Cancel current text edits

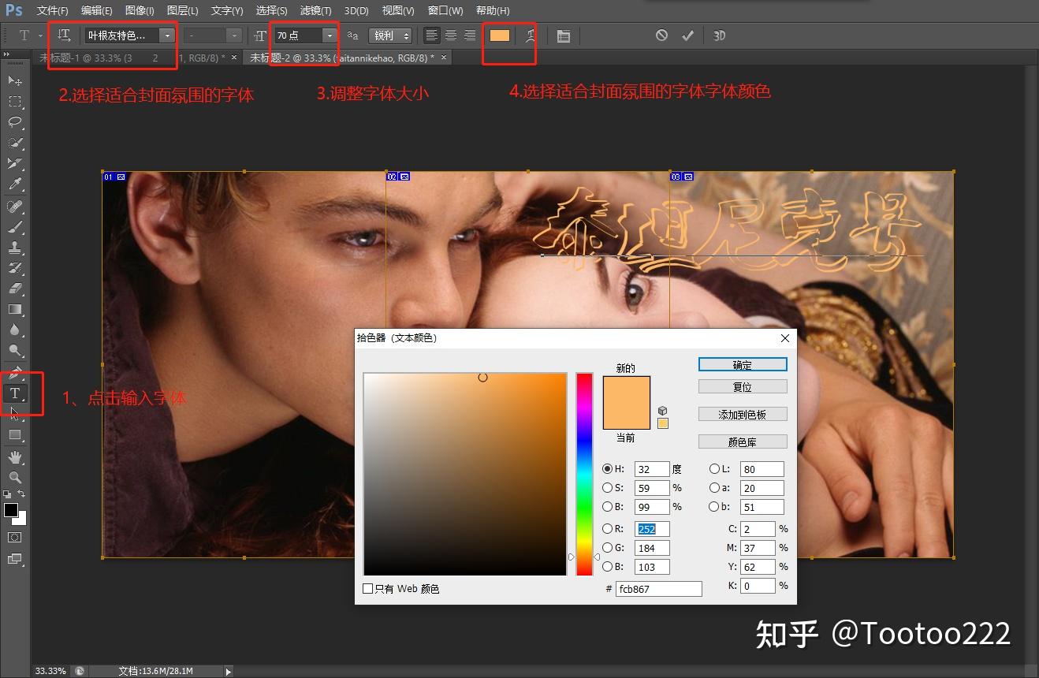pyautogui.click(x=661, y=35)
